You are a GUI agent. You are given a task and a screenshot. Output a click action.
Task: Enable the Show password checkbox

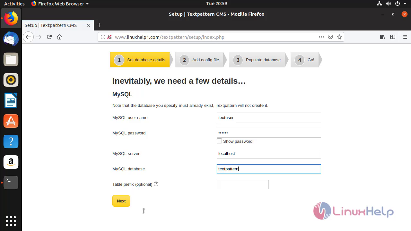[219, 141]
